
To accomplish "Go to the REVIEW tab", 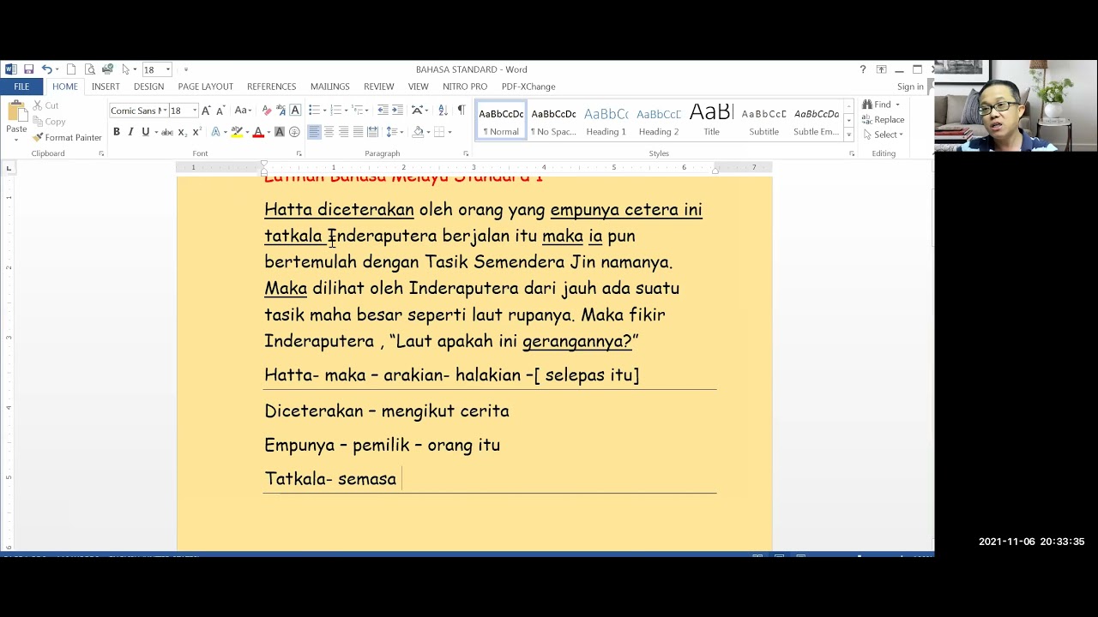I will [378, 87].
